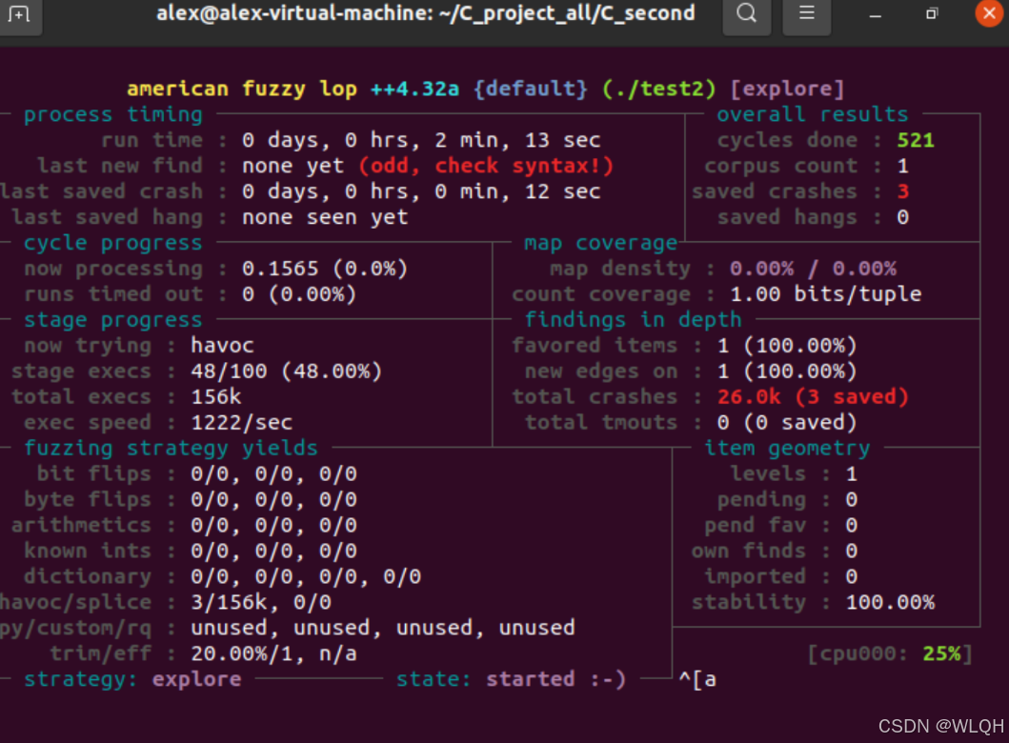Select the stage execs 48/100 value
This screenshot has width=1009, height=743.
tap(287, 371)
